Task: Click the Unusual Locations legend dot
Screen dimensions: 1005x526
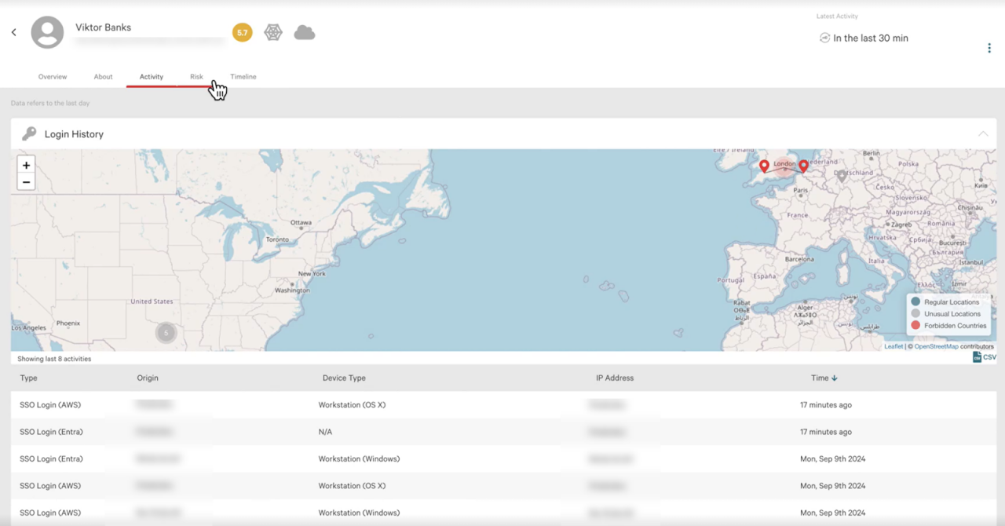Action: click(915, 313)
